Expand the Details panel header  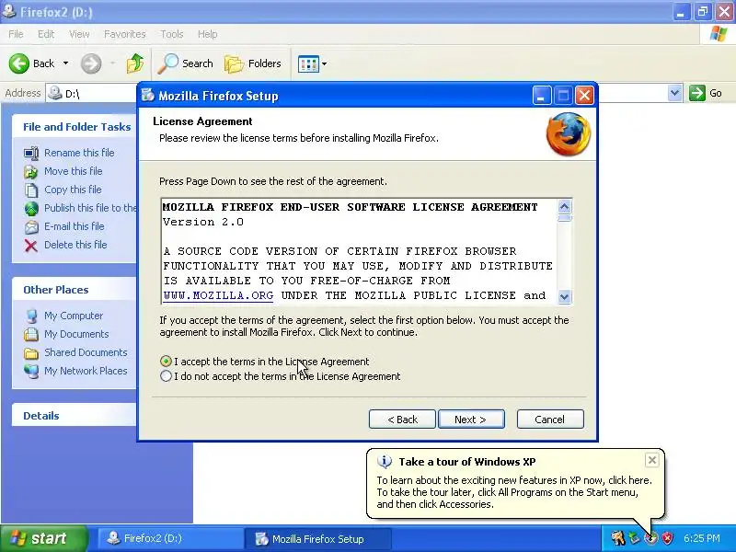click(75, 416)
